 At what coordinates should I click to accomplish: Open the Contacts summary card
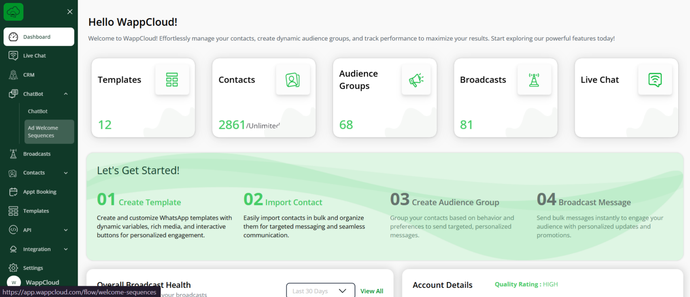(264, 98)
